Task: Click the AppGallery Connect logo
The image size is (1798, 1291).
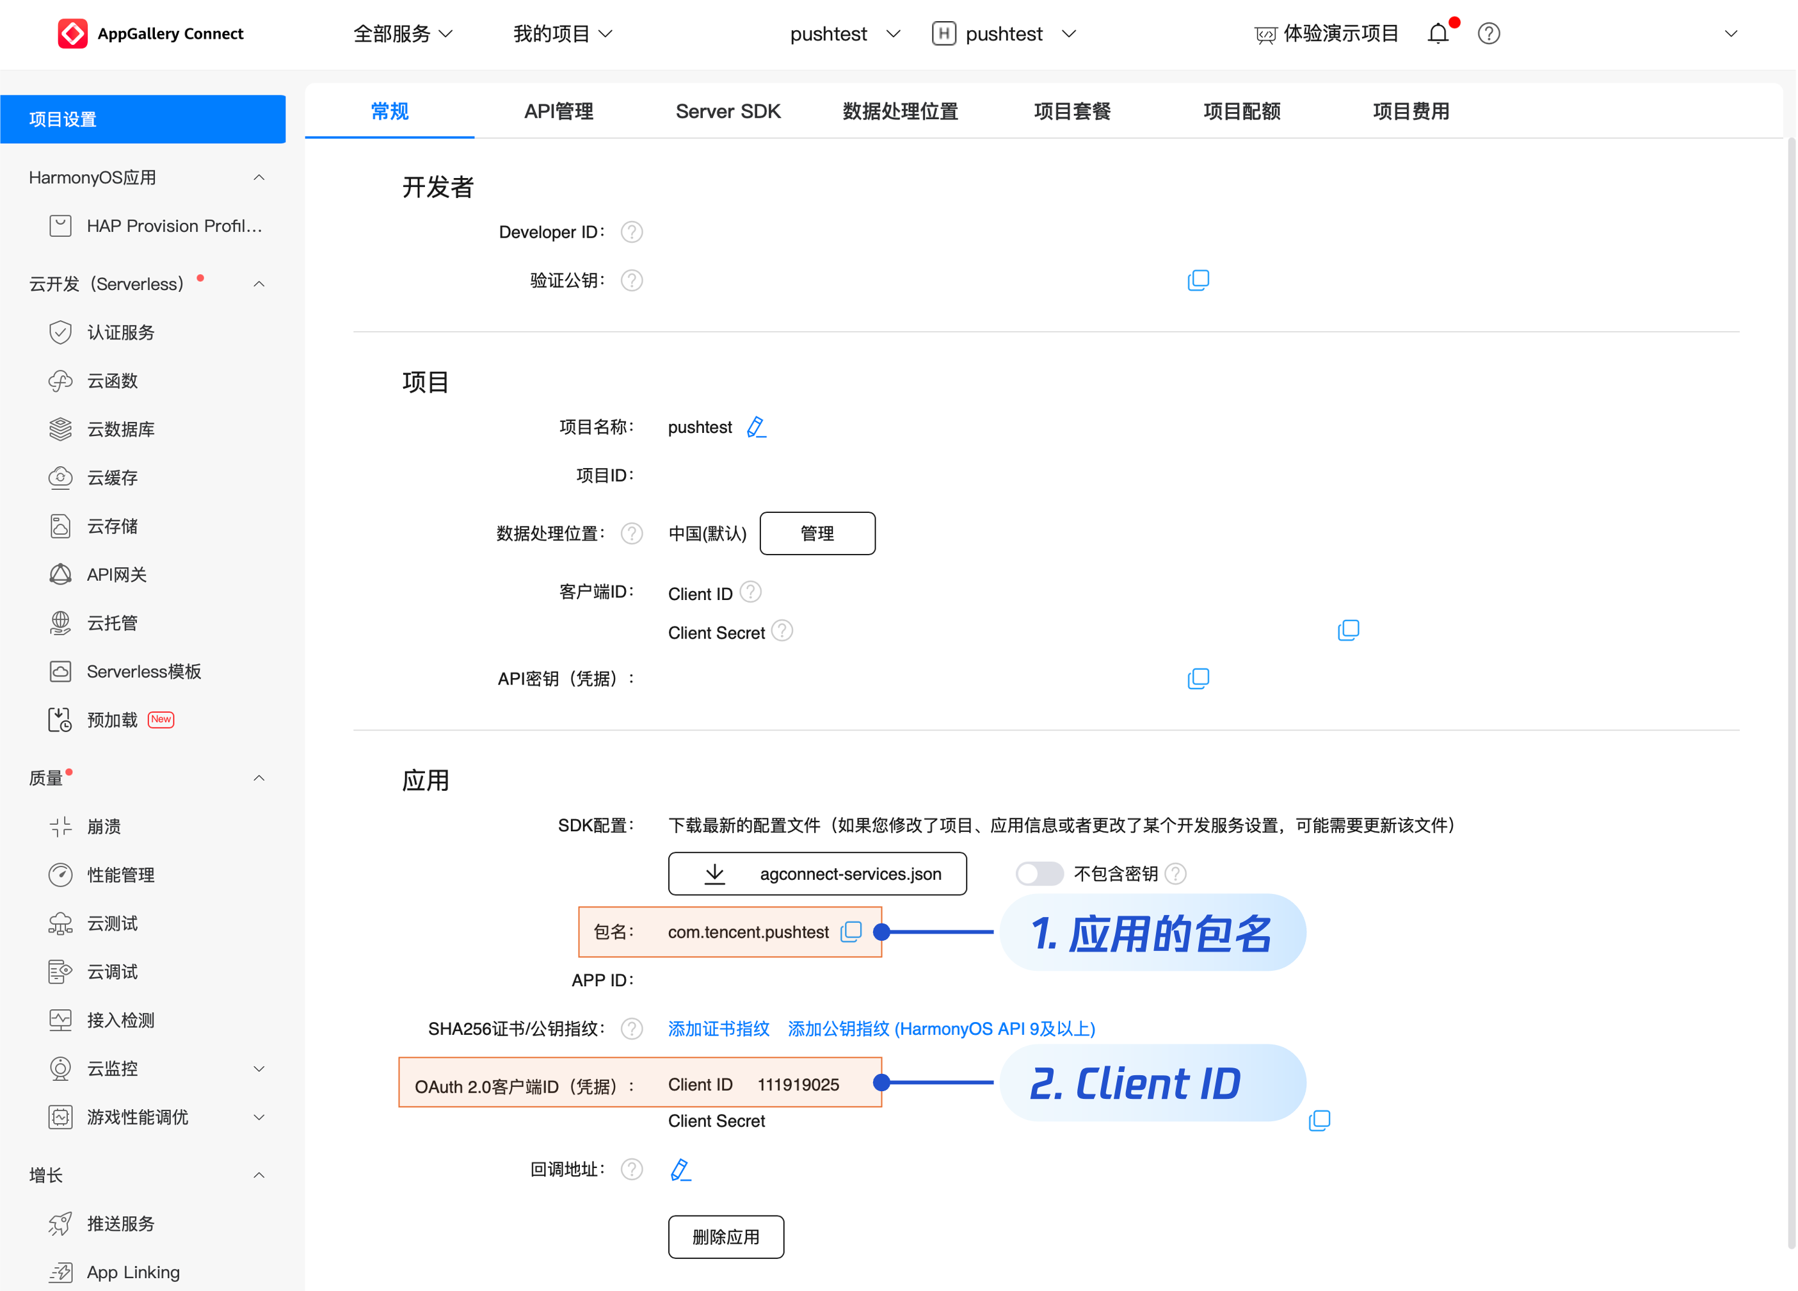Action: click(150, 33)
